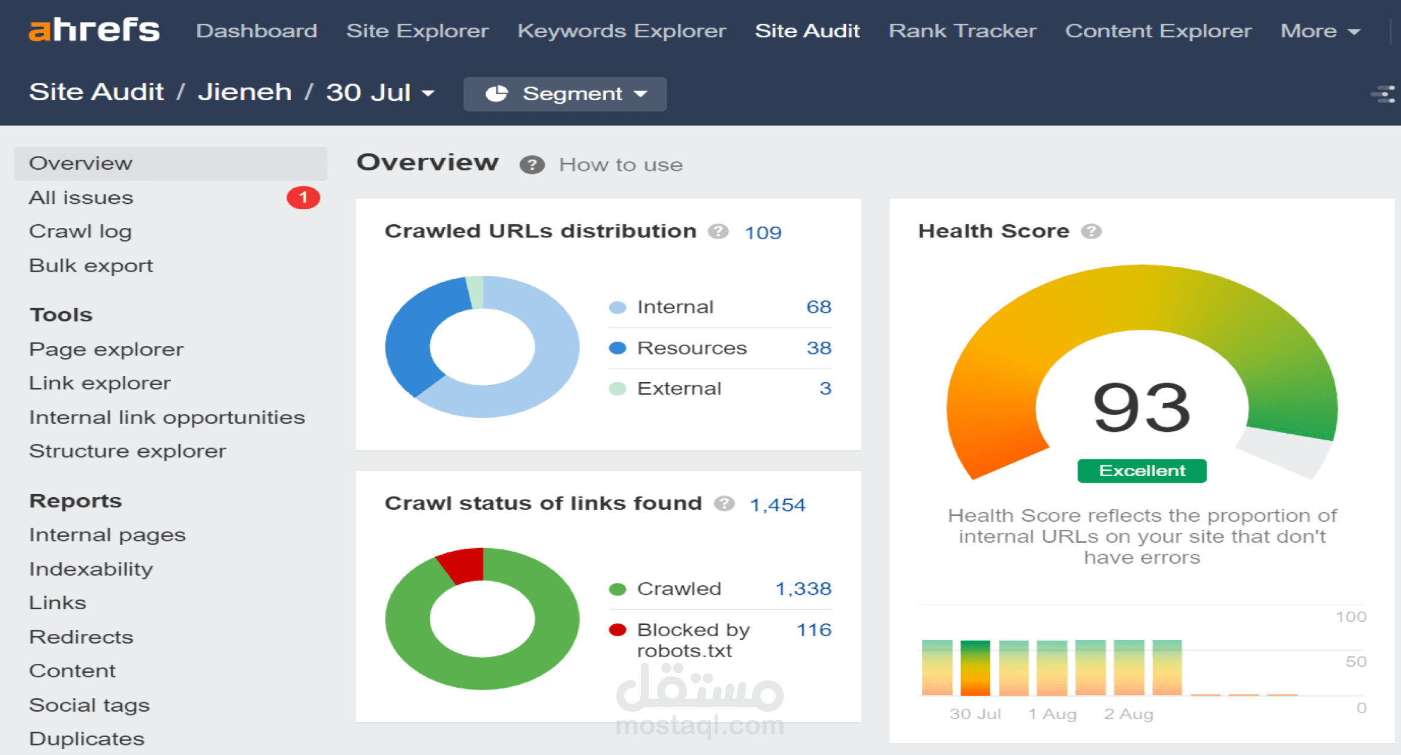Go to Rank Tracker in the top nav
The width and height of the screenshot is (1401, 755).
pos(962,31)
